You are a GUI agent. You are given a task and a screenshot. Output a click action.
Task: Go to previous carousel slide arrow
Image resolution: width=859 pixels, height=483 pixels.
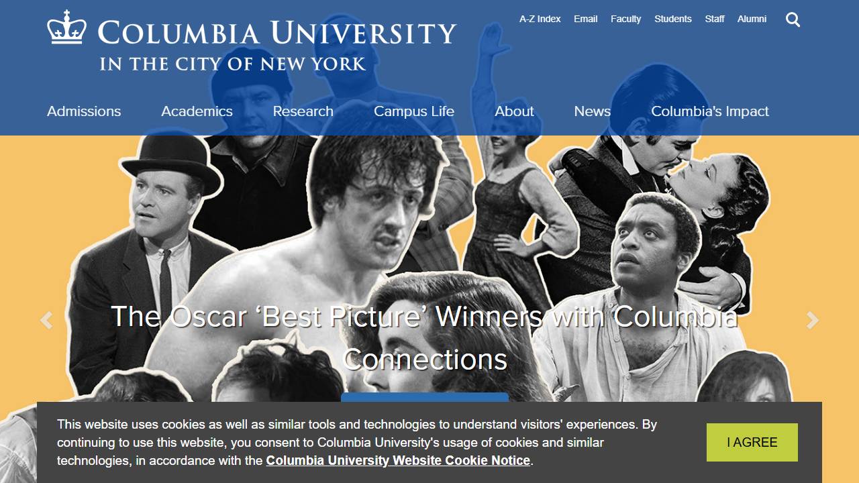46,321
